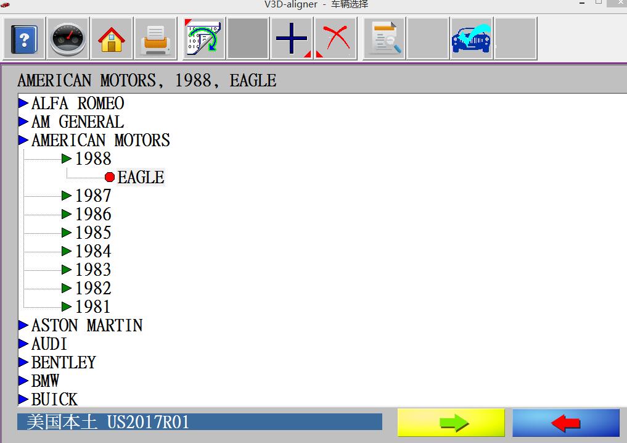Select the EAGLE model entry
This screenshot has width=627, height=443.
point(141,178)
